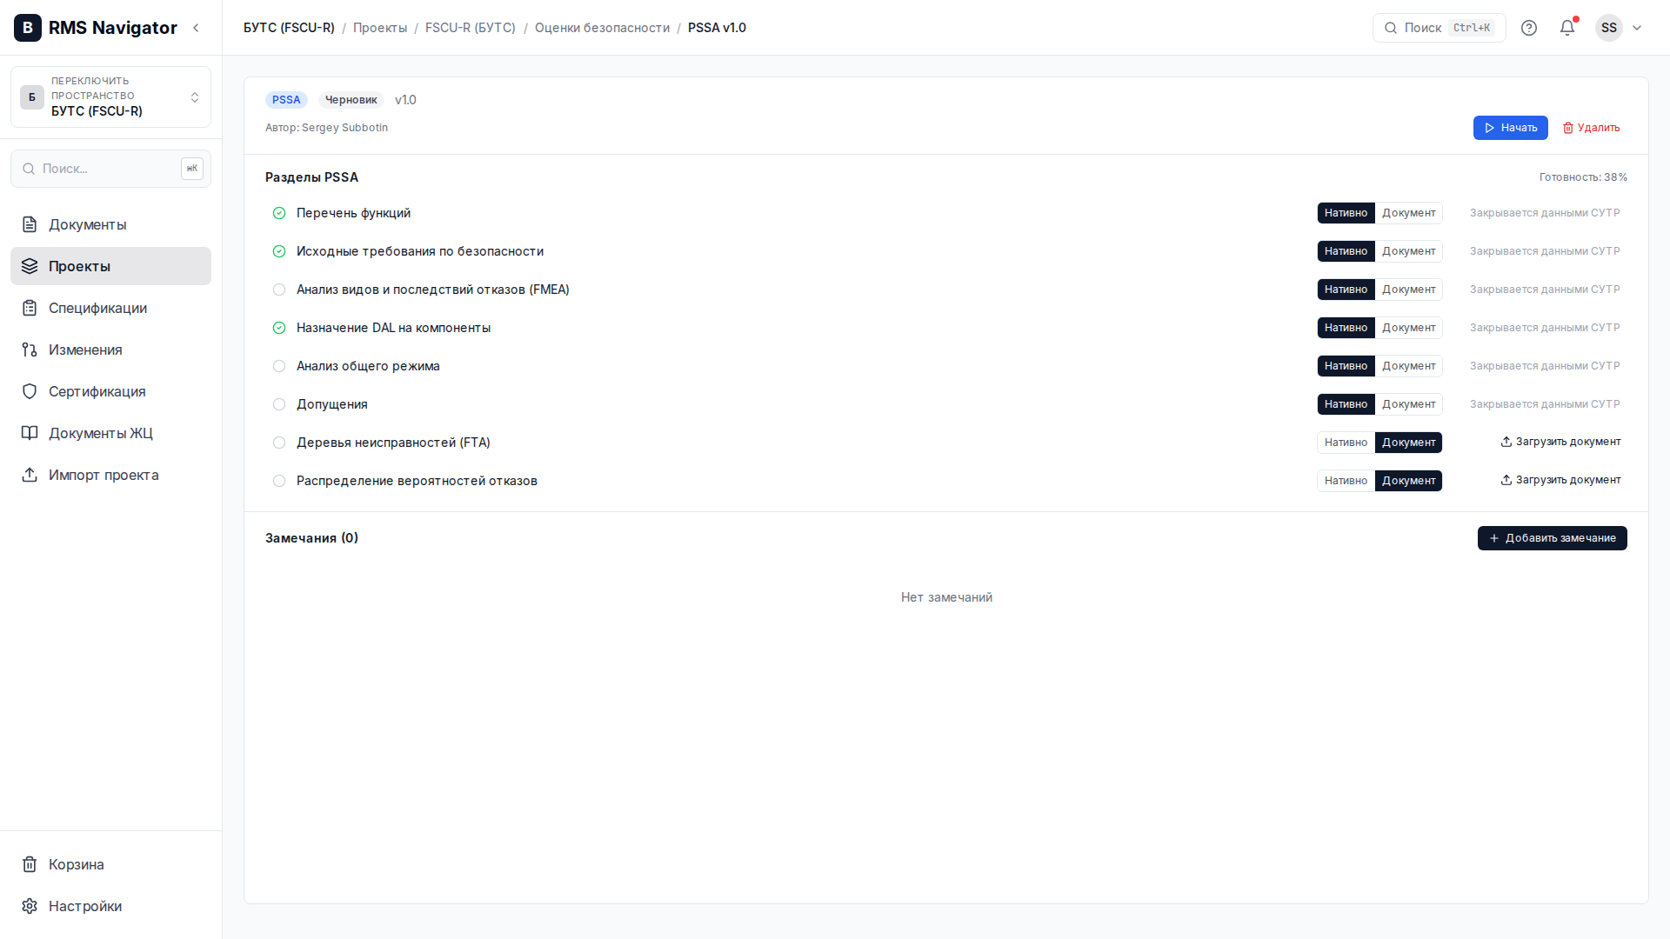Click the Настройки gear icon
The width and height of the screenshot is (1670, 939).
(30, 906)
